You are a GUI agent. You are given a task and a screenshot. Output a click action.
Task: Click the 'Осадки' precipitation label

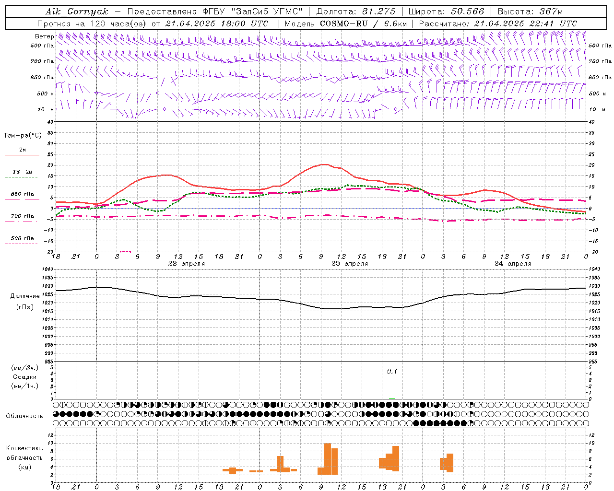[x=25, y=377]
